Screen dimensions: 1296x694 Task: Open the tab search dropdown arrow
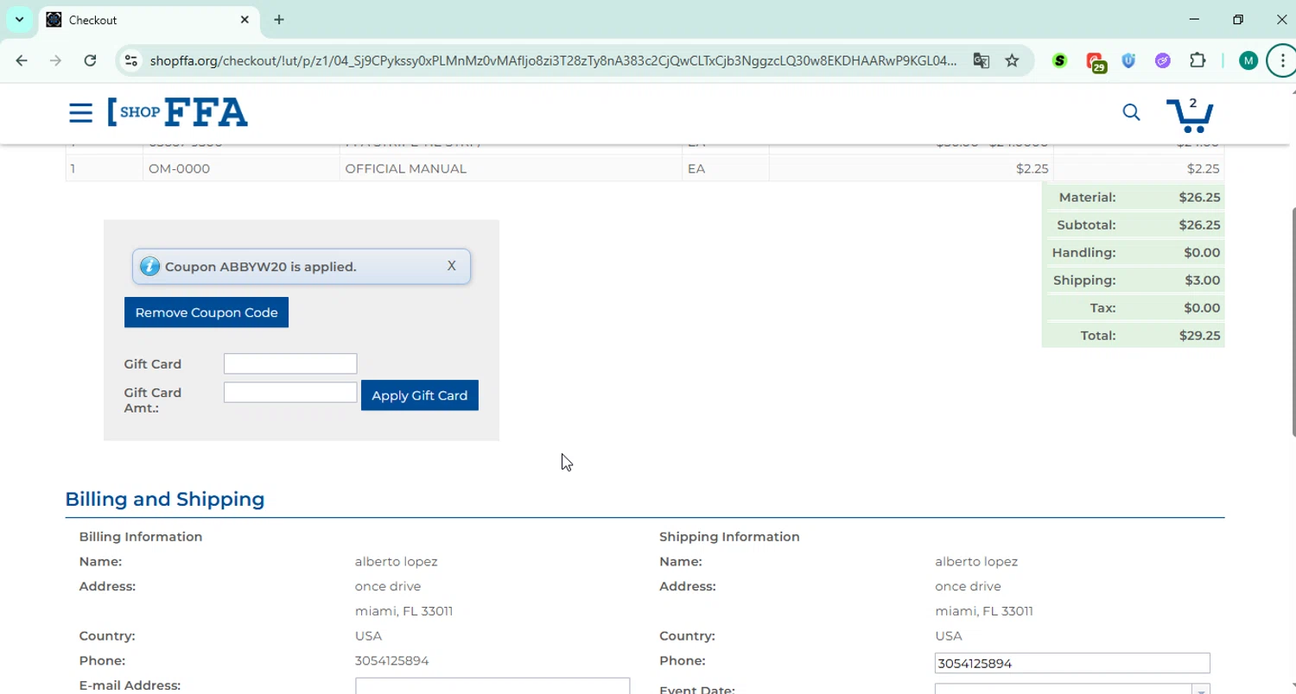point(19,19)
